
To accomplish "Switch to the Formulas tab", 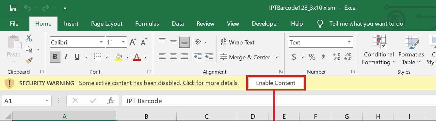I will coord(147,24).
